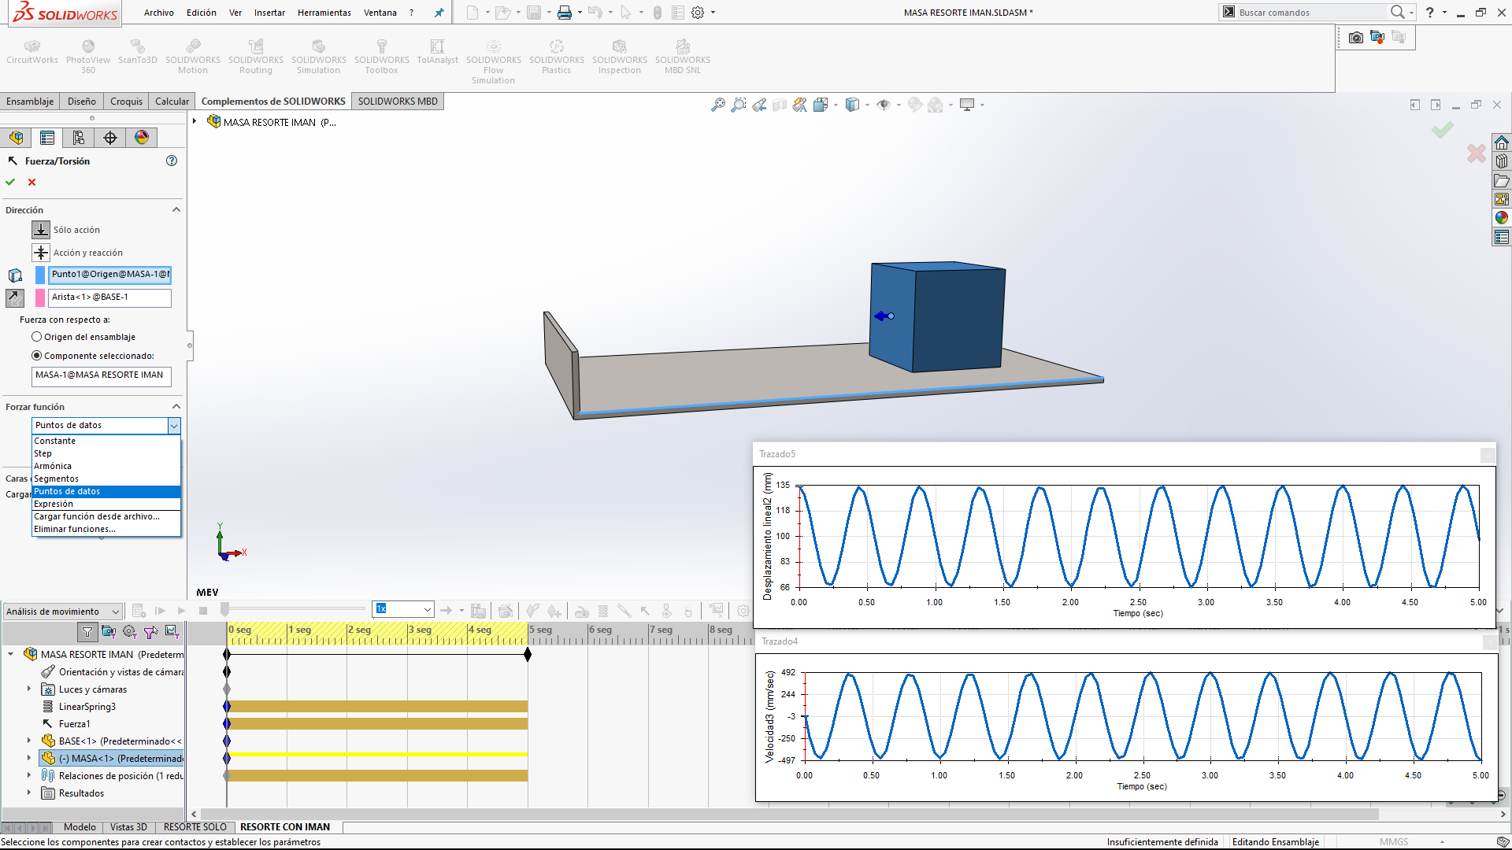
Task: Click the pink direction reference color swatch
Action: click(40, 297)
